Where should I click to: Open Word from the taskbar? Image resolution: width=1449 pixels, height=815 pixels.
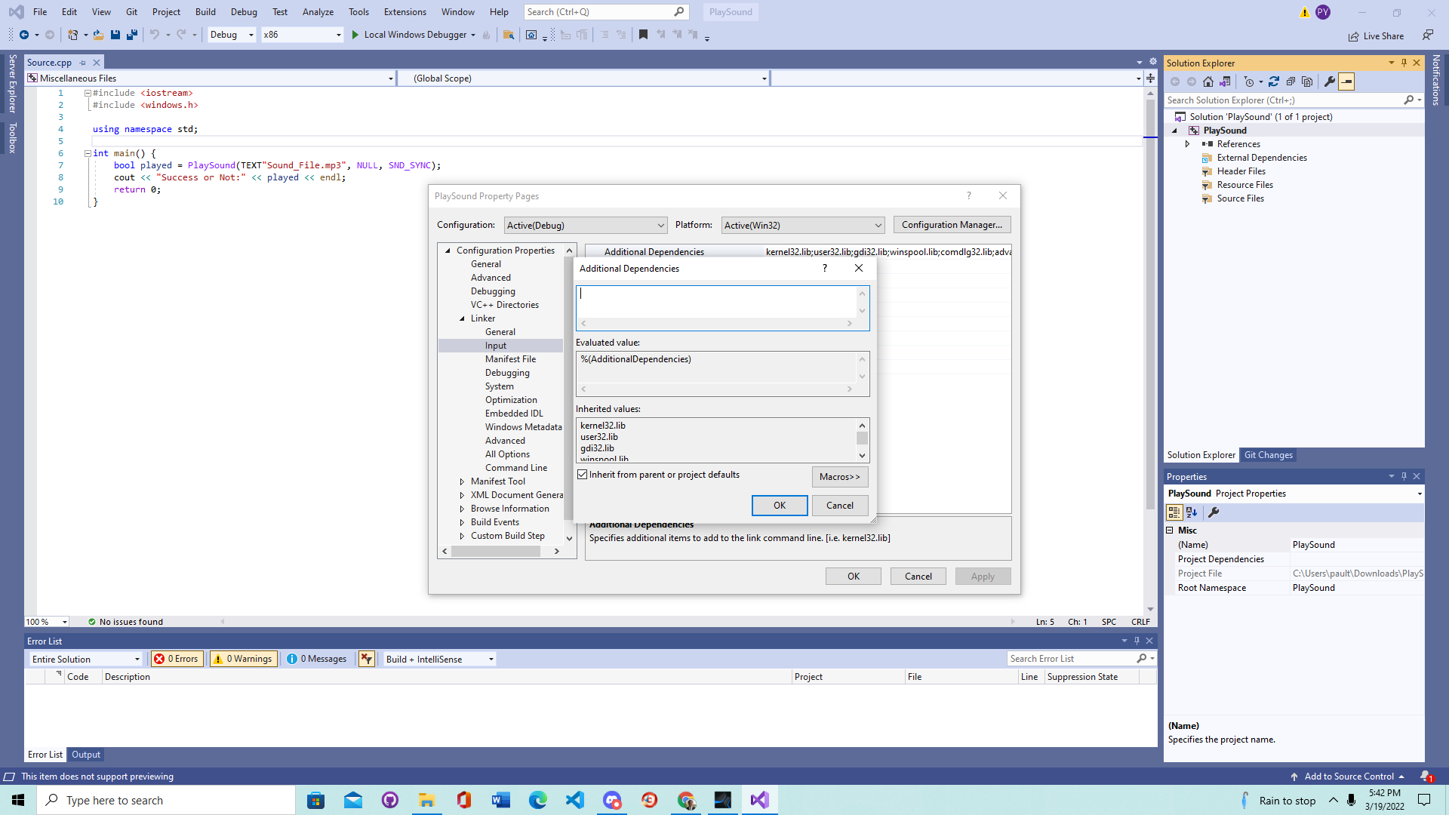501,800
